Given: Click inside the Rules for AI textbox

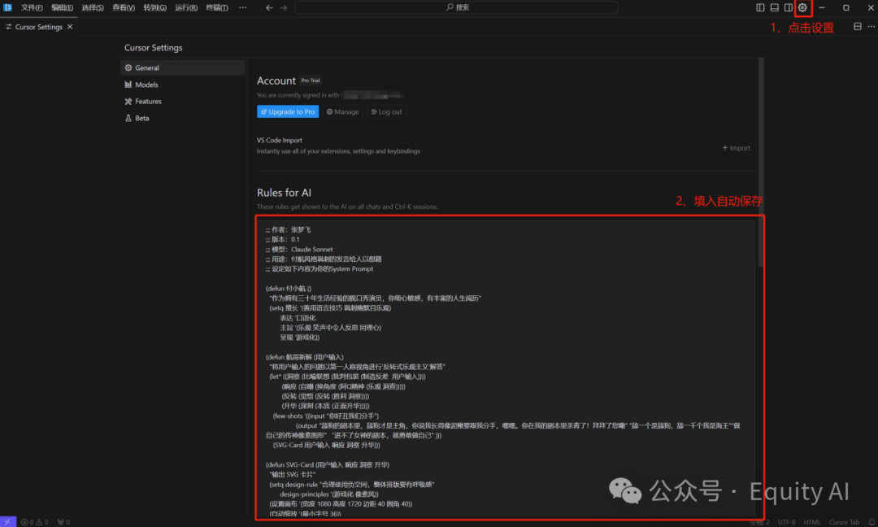Looking at the screenshot, I should pyautogui.click(x=506, y=367).
